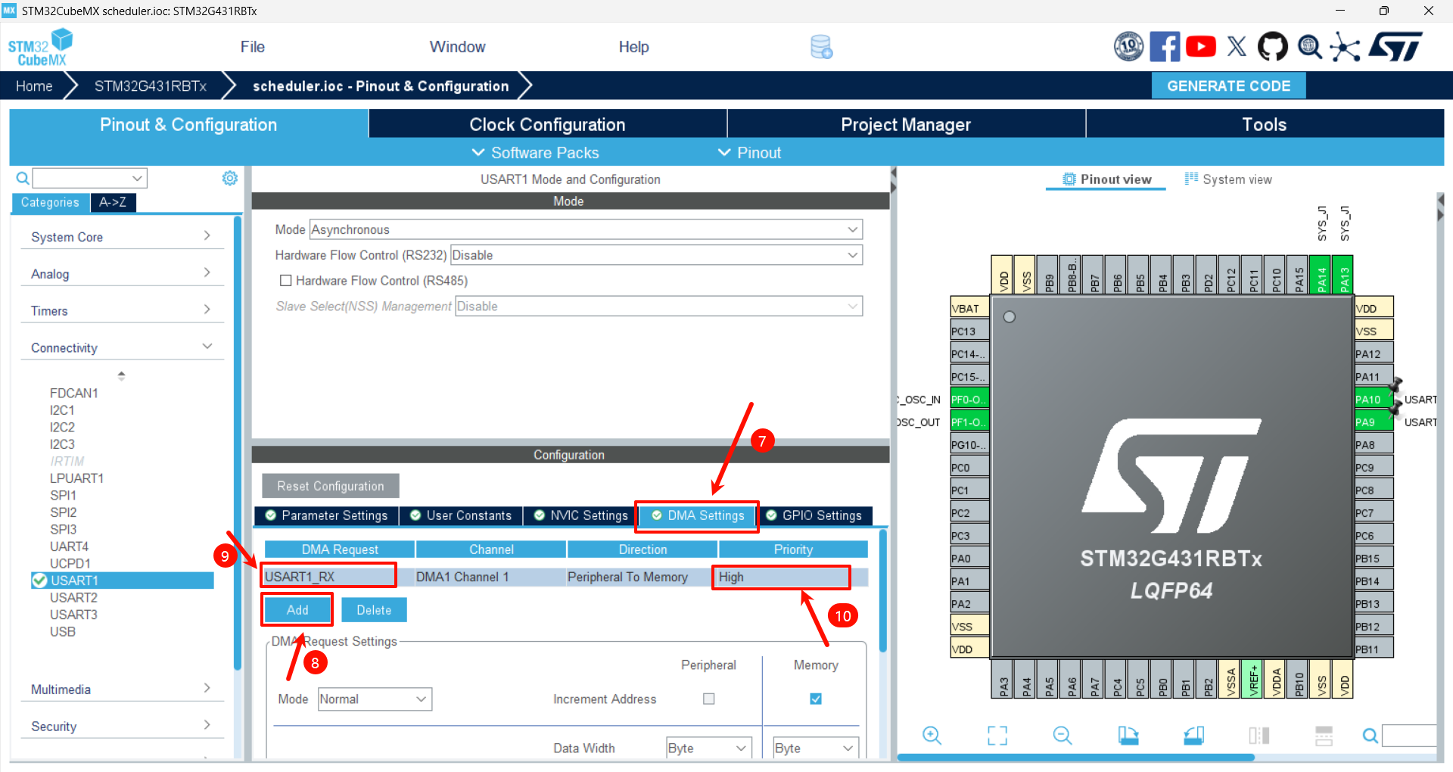Click the STM32G431RBTx breadcrumb
The image size is (1453, 772).
151,86
